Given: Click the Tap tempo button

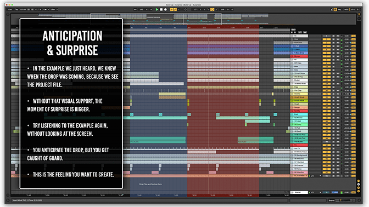Looking at the screenshot, I should point(16,10).
